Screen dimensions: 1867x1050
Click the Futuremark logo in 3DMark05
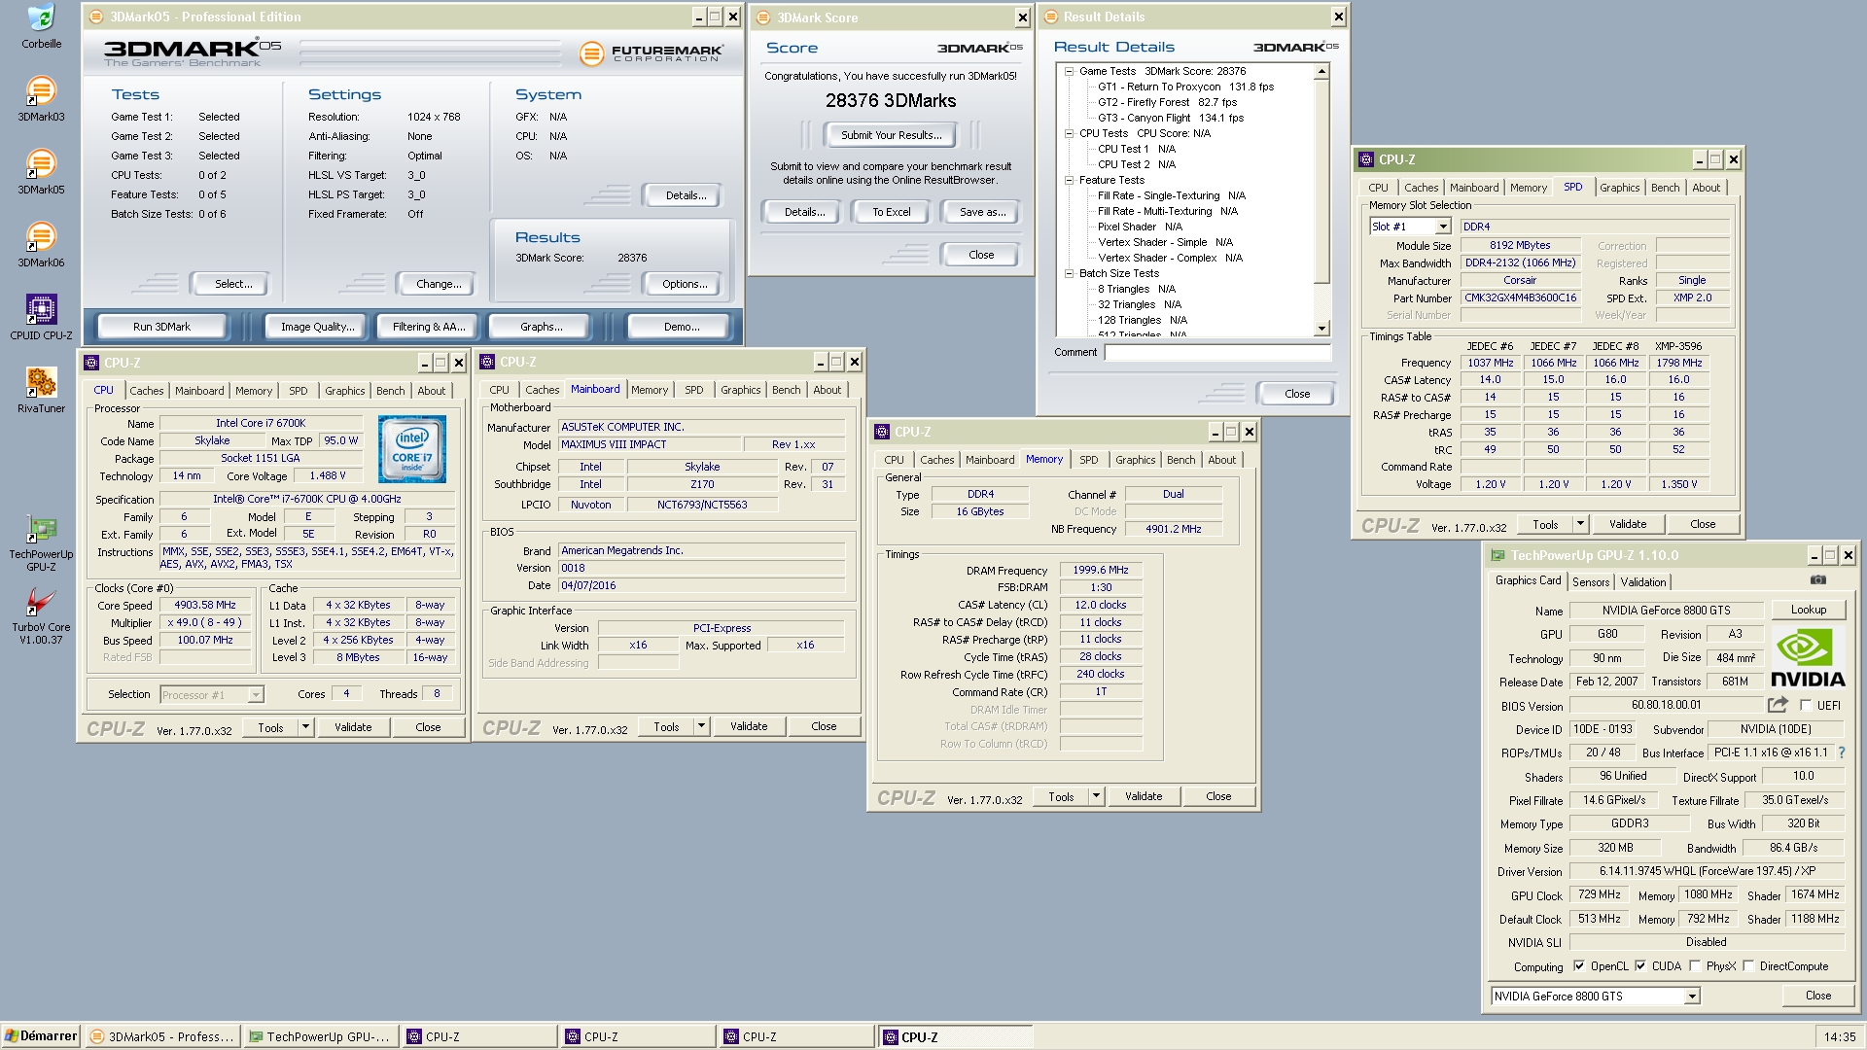click(652, 53)
